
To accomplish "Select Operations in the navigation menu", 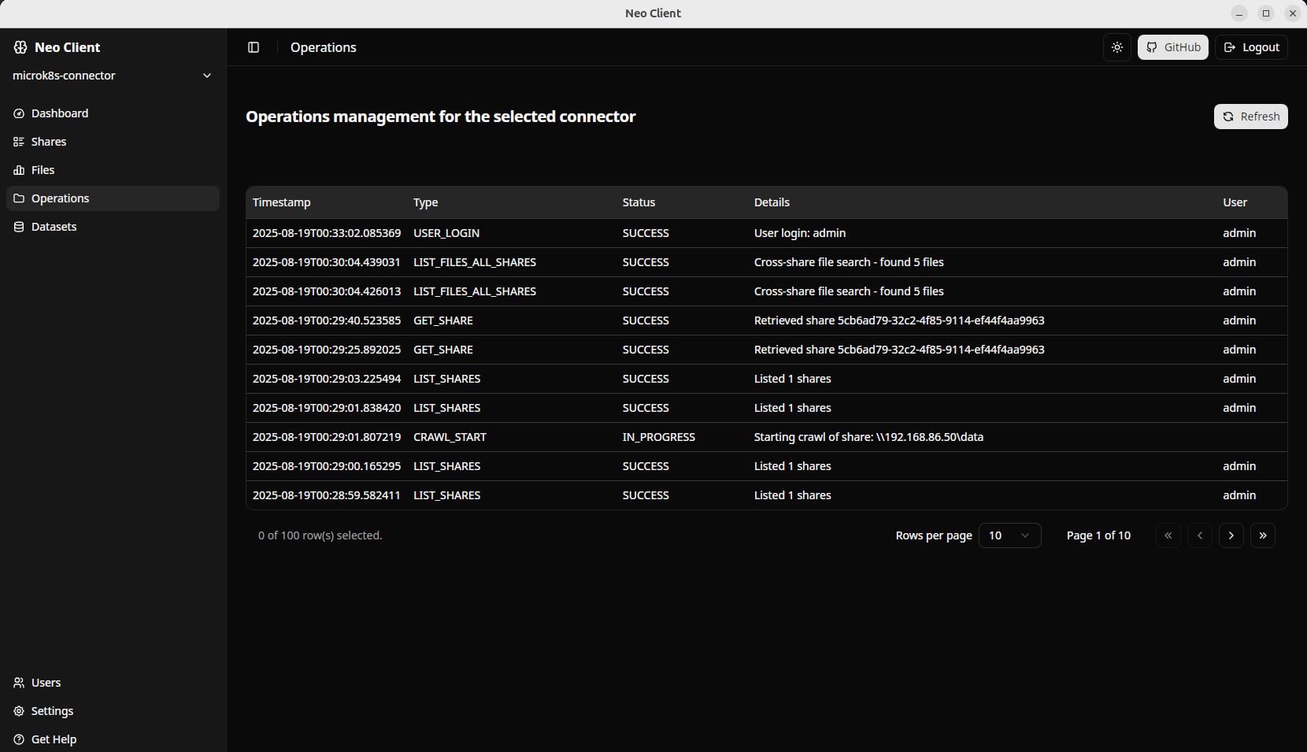I will [x=60, y=198].
